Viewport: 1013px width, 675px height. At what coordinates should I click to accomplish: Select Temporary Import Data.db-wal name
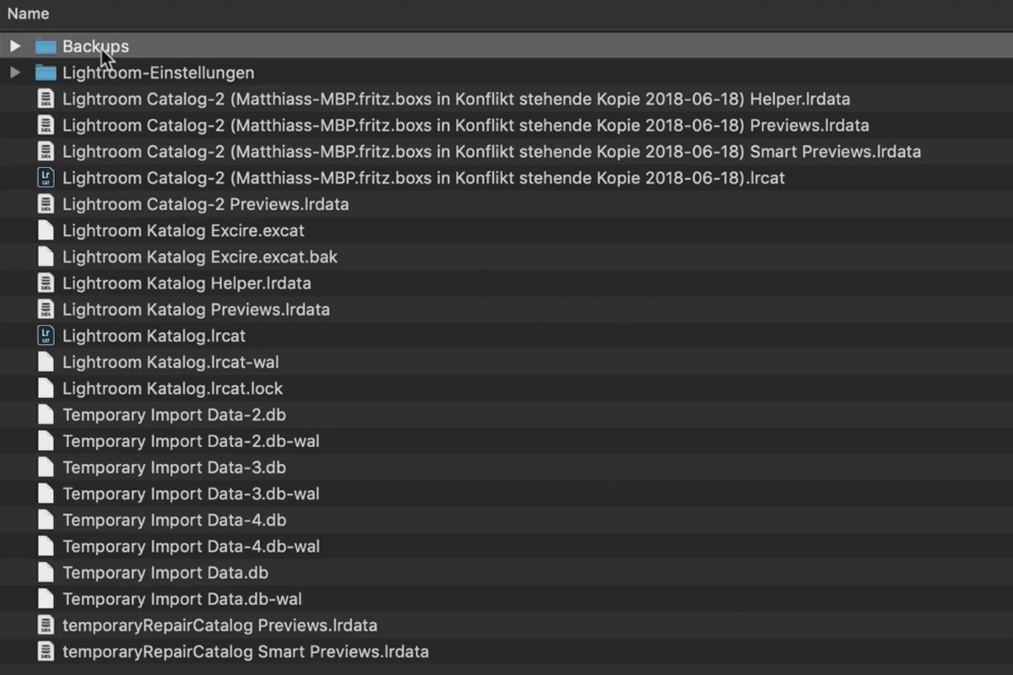(182, 599)
